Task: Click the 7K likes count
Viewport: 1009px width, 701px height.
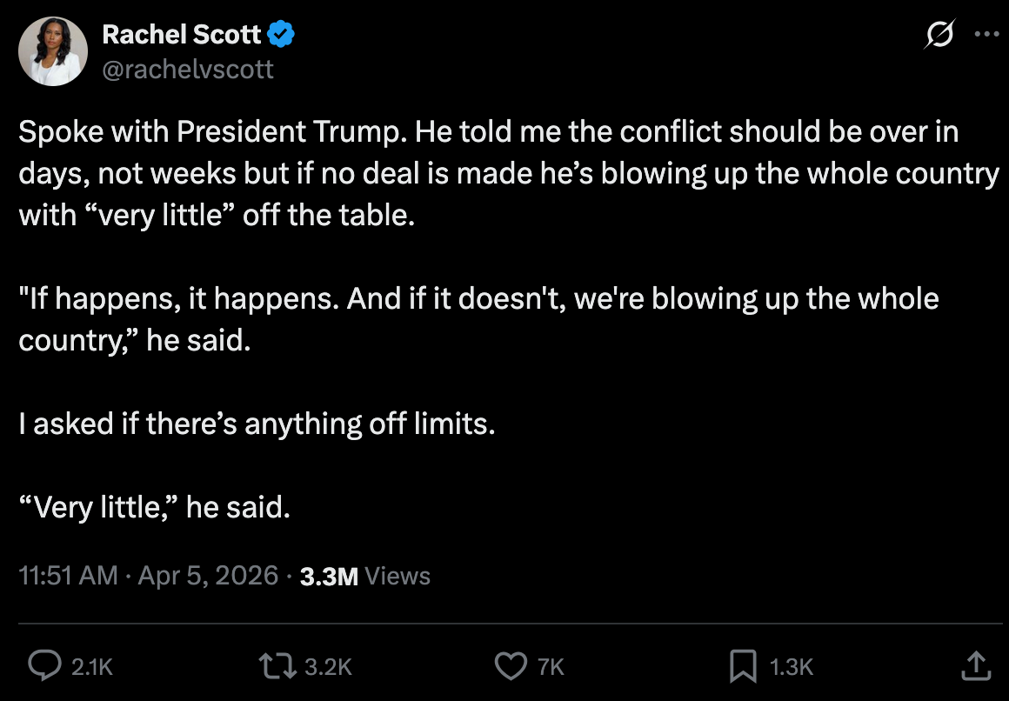Action: click(x=551, y=667)
